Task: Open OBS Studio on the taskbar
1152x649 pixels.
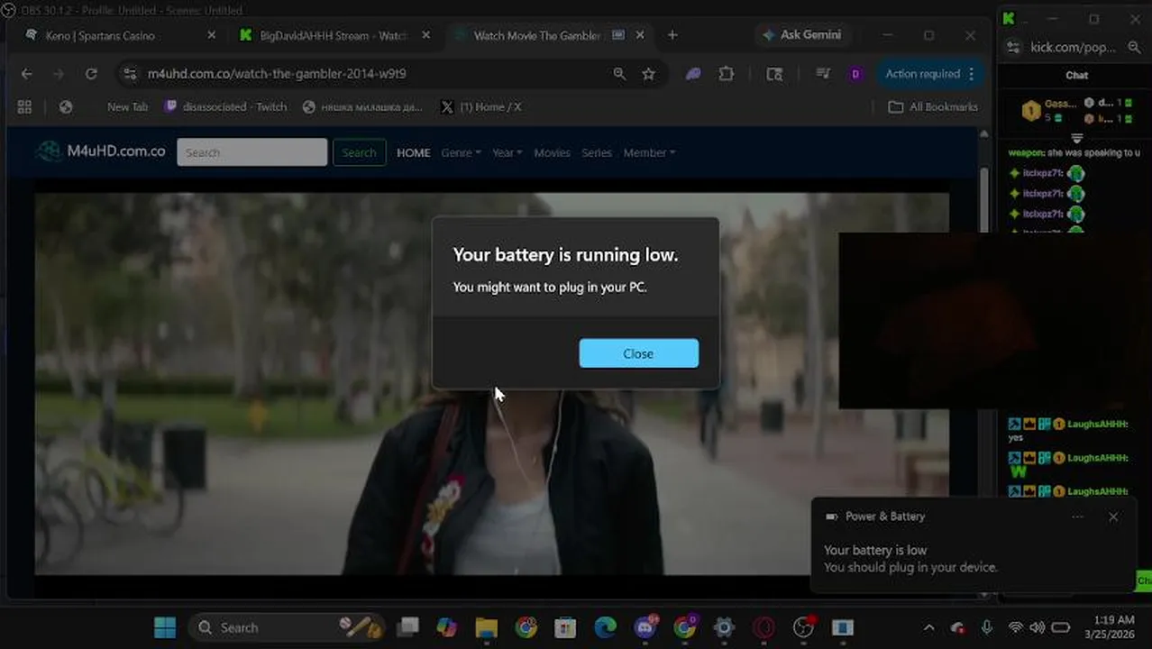Action: 803,627
